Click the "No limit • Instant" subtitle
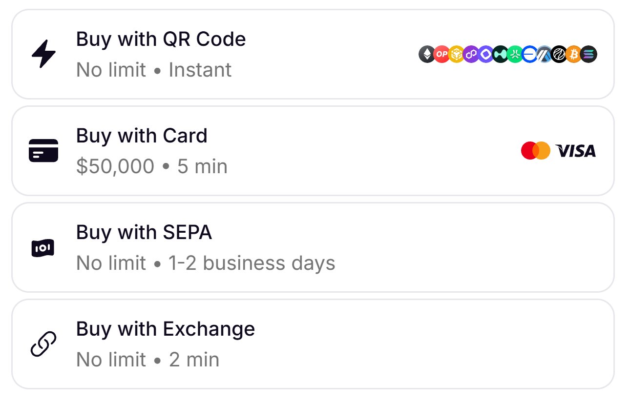The width and height of the screenshot is (630, 403). [154, 70]
